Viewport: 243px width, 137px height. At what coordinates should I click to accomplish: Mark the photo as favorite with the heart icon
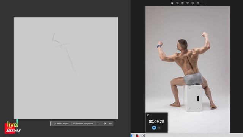(x=188, y=3)
